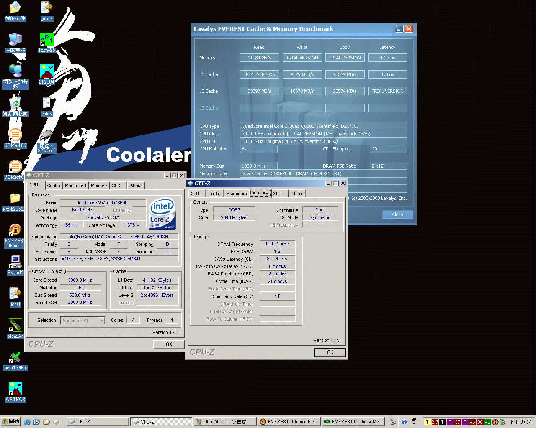This screenshot has height=428, width=536.
Task: Switch to Q66_500_1 Paint taskbar window
Action: pyautogui.click(x=225, y=422)
